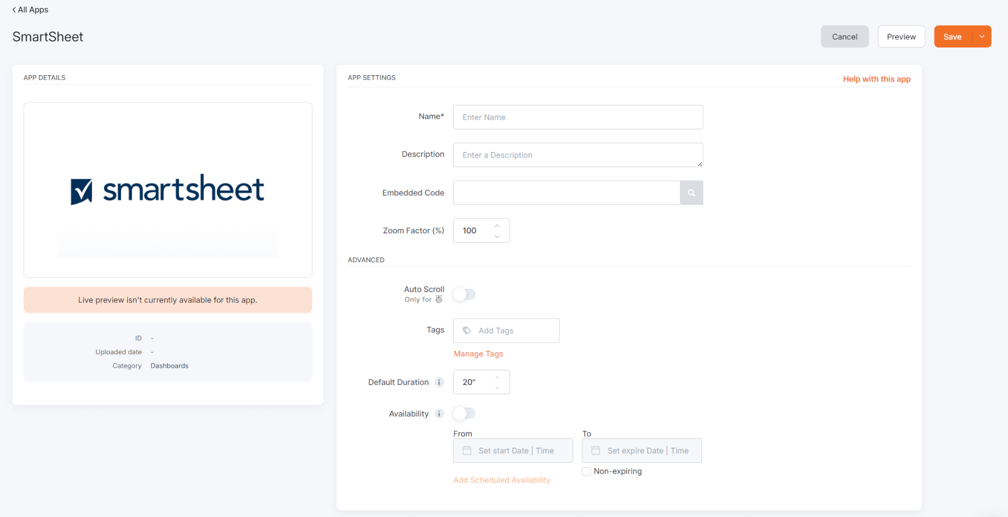The width and height of the screenshot is (1008, 517).
Task: Click the info icon next to Availability
Action: [x=439, y=413]
